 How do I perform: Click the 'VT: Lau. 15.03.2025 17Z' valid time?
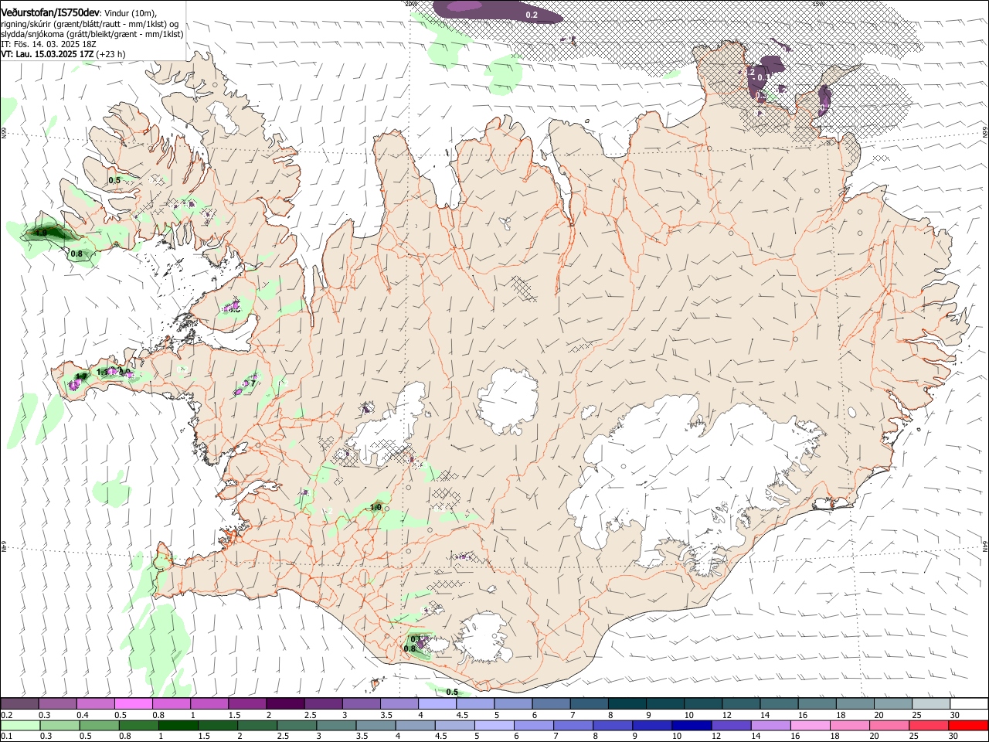(x=47, y=54)
